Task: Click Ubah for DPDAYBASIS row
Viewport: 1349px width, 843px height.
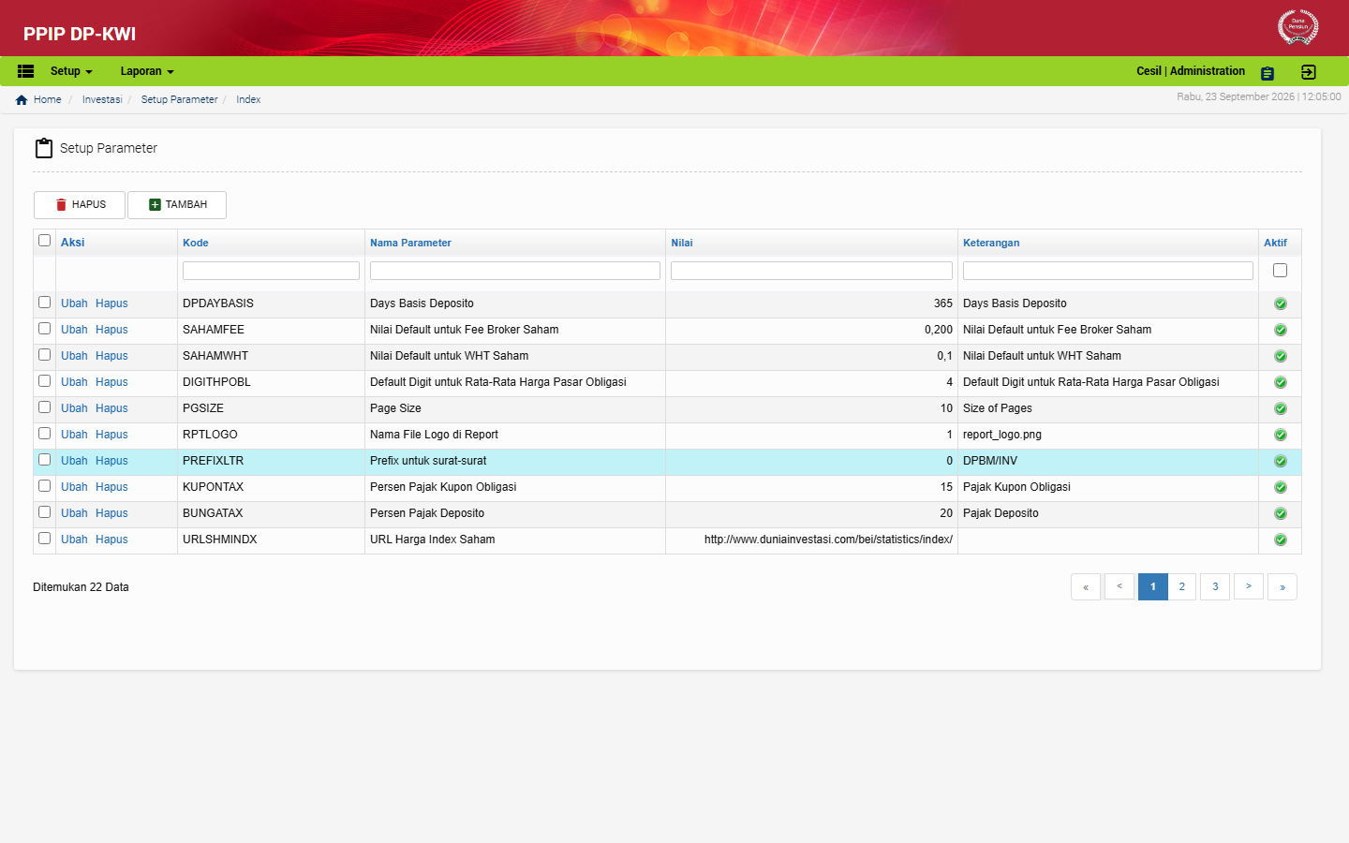Action: [x=74, y=303]
